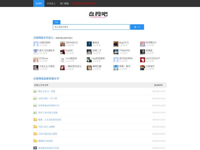The image size is (200, 150).
Task: Open file link 忍者神龟2007简体中文
Action: (x=49, y=106)
